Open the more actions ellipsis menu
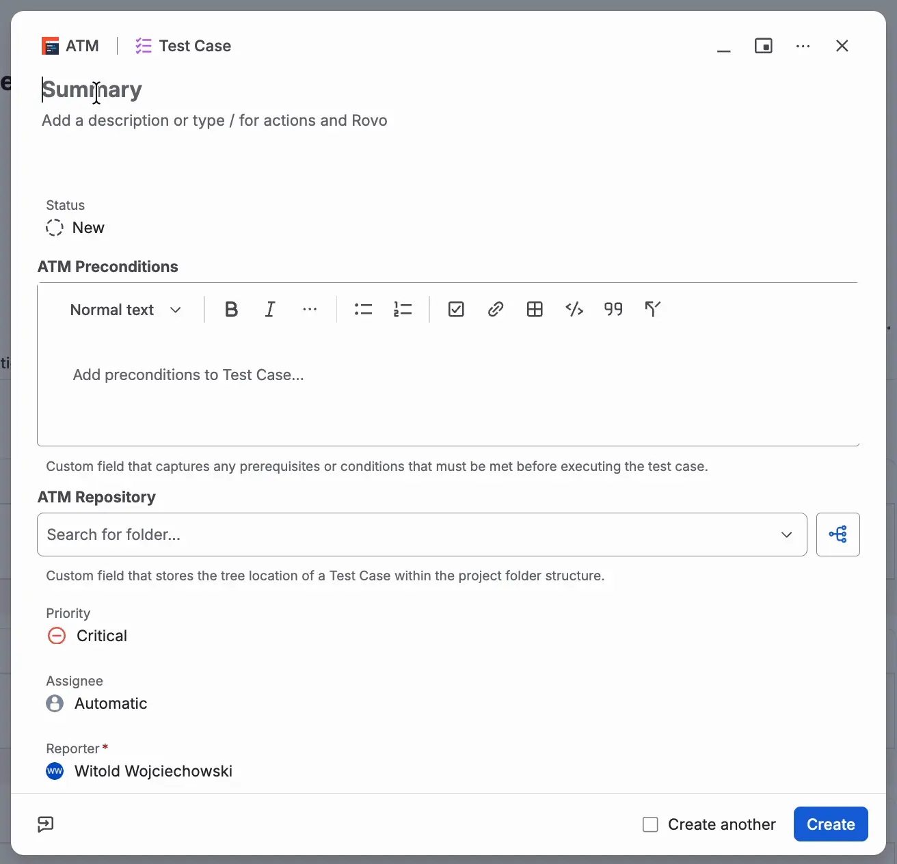Image resolution: width=897 pixels, height=864 pixels. [803, 46]
